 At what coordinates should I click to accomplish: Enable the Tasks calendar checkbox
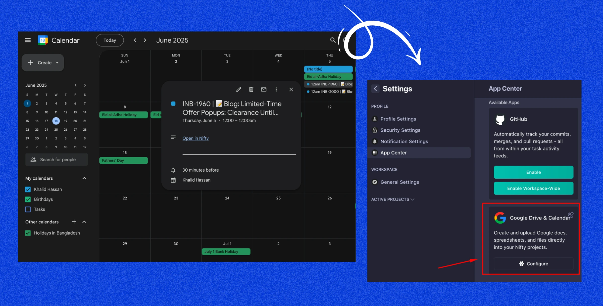pos(28,209)
